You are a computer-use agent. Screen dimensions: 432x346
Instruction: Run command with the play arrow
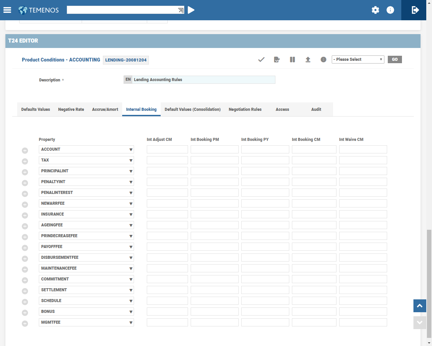click(191, 10)
